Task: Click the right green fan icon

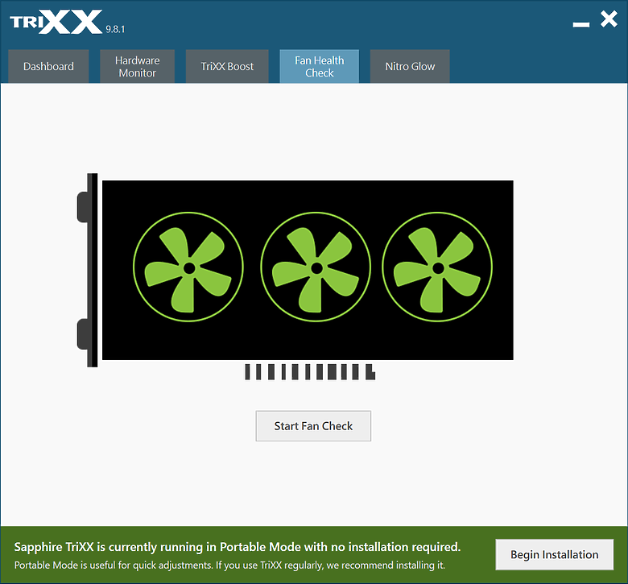Action: pyautogui.click(x=437, y=267)
